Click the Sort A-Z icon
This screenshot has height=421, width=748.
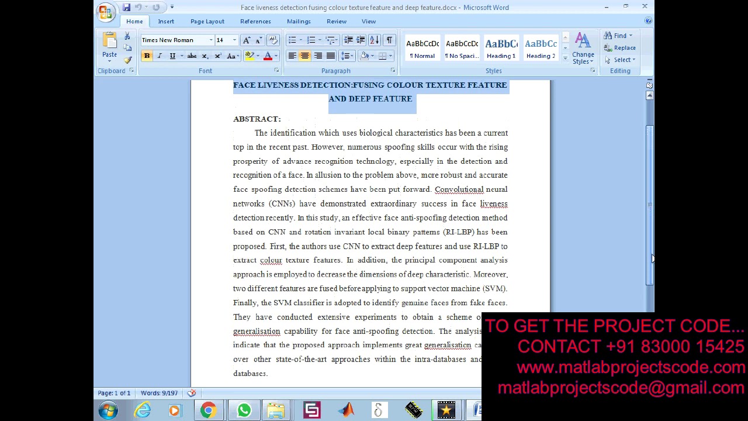tap(374, 40)
